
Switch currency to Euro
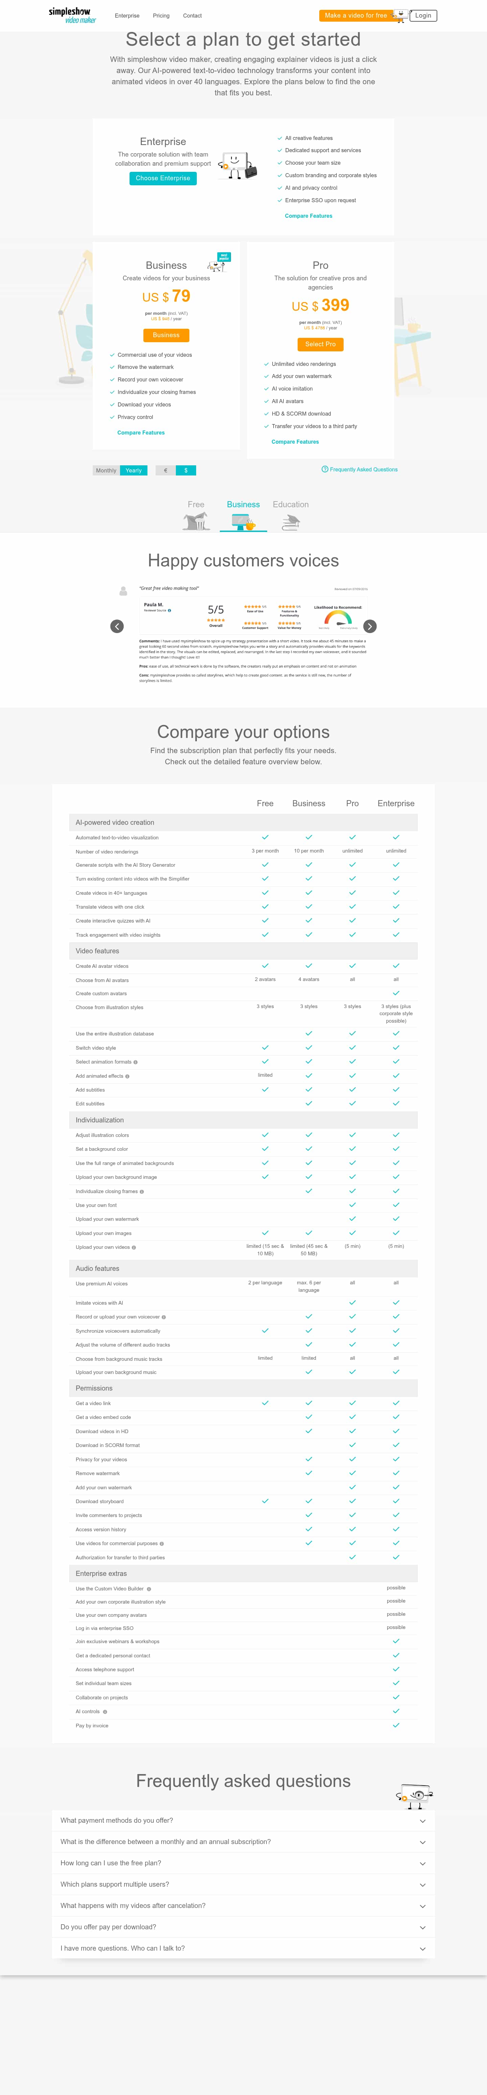165,471
